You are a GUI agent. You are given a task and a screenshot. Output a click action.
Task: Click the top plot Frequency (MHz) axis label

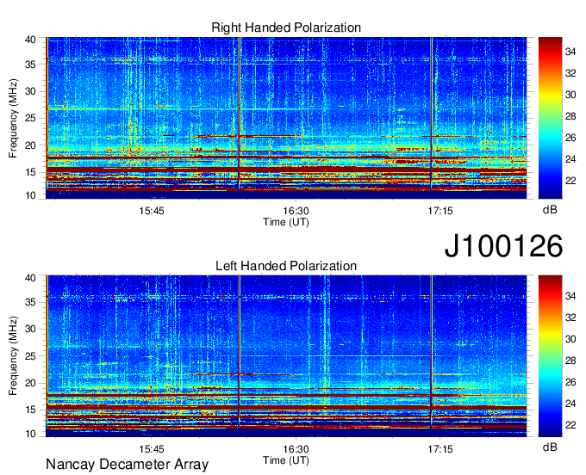click(x=13, y=118)
